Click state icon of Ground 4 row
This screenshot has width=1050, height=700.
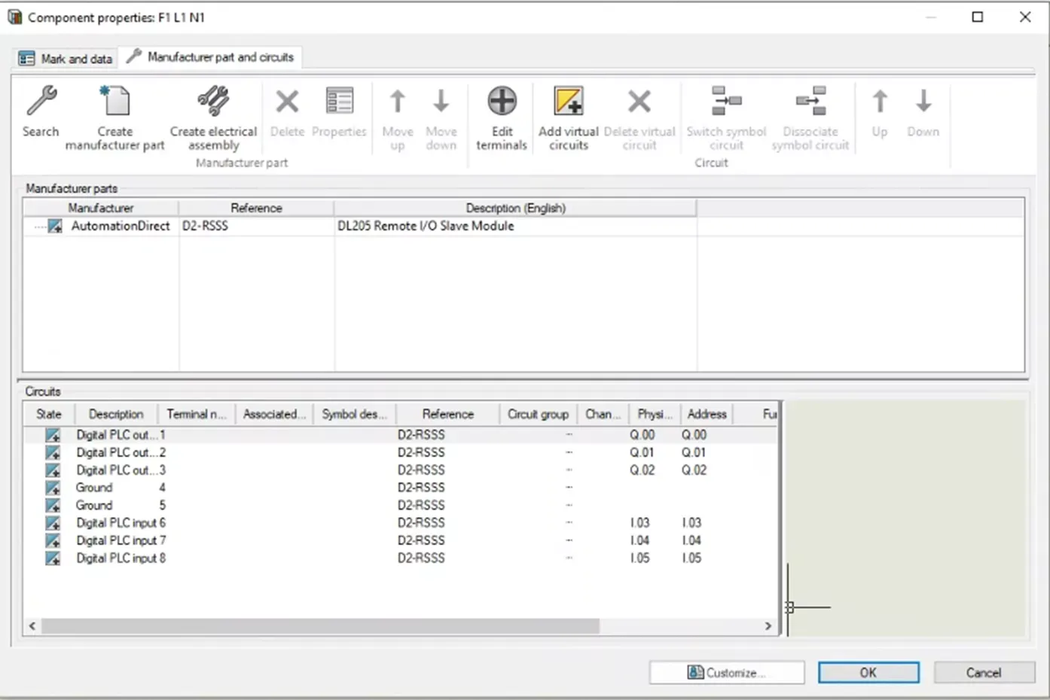click(53, 488)
